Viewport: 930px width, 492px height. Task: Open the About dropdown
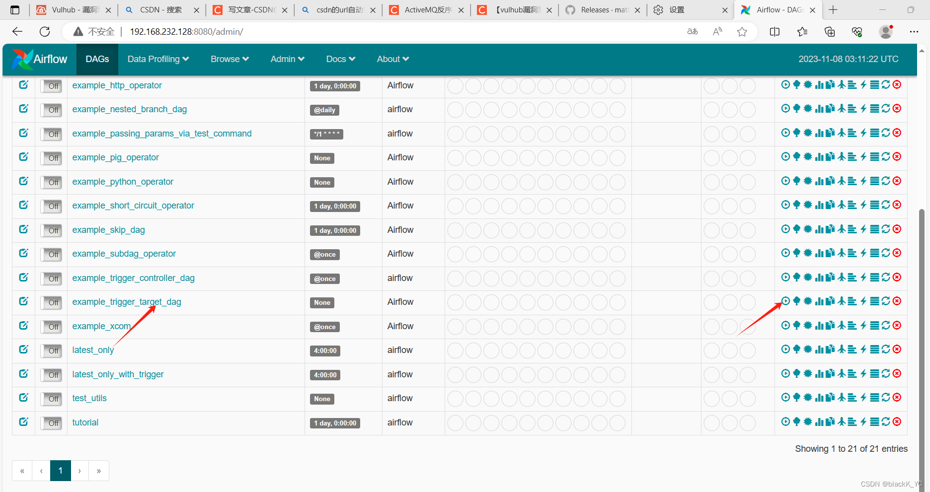click(x=392, y=59)
